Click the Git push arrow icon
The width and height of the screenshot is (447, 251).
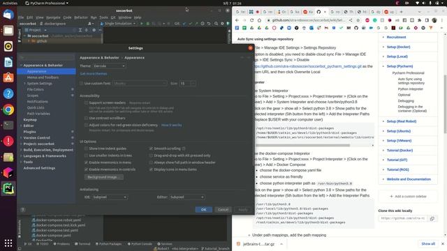[196, 24]
